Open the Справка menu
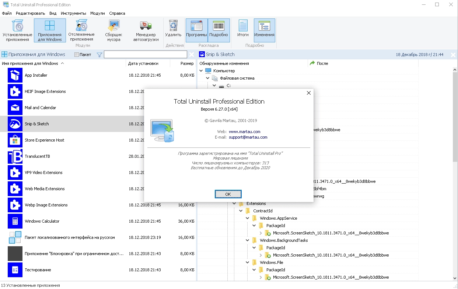The image size is (458, 289). click(117, 13)
